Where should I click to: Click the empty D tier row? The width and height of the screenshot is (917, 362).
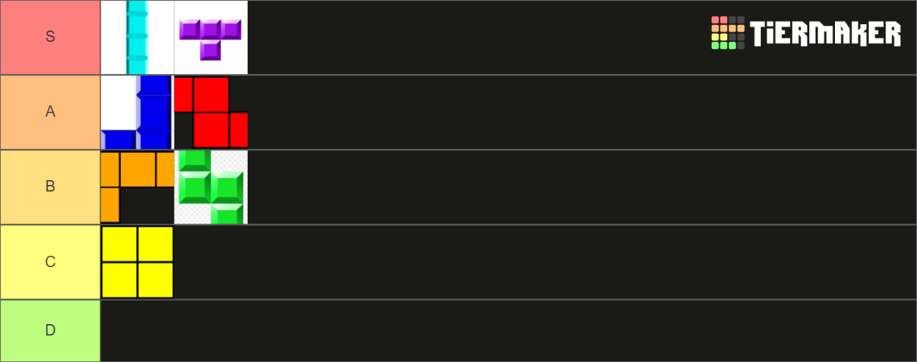[507, 331]
